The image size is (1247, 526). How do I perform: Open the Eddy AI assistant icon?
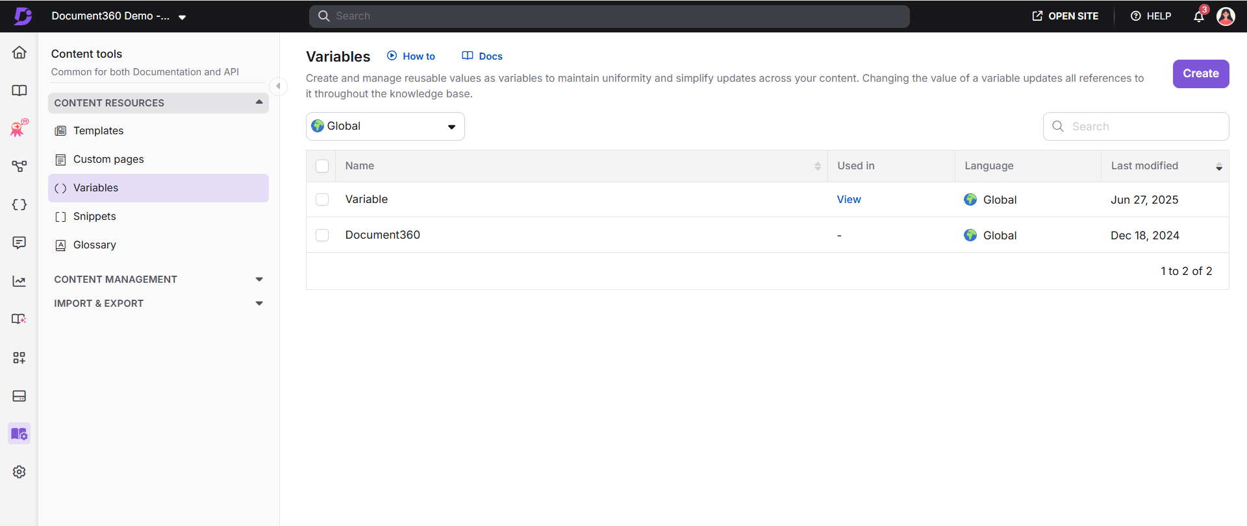coord(19,128)
